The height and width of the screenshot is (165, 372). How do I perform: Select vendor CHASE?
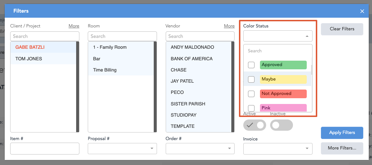[x=199, y=70]
